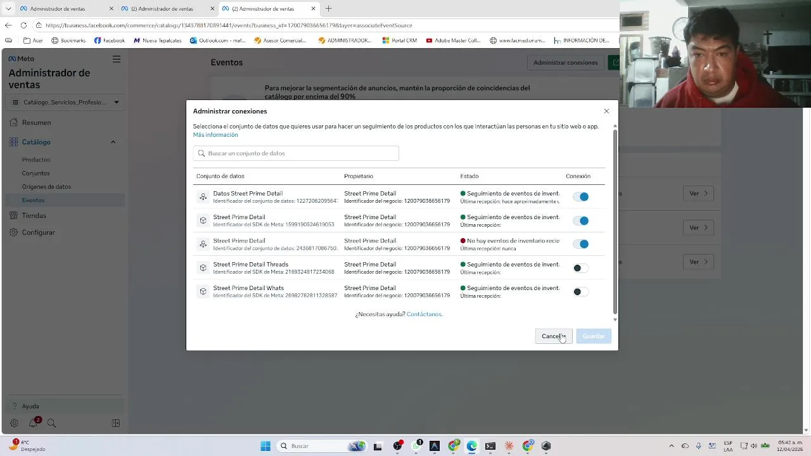Click the browser address bar URL
This screenshot has height=456, width=811.
[x=229, y=25]
